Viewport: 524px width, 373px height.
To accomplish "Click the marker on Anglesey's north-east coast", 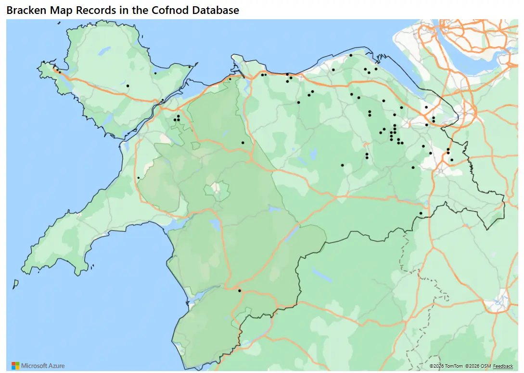I will coord(155,73).
